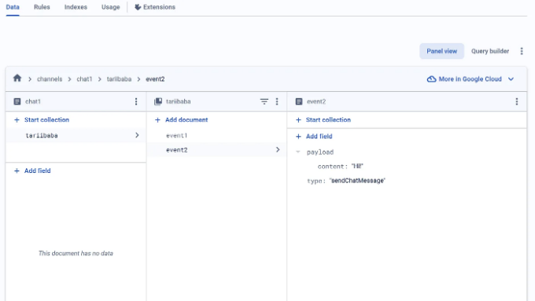The width and height of the screenshot is (535, 301).
Task: Expand More in Google Cloud chevron
Action: point(511,79)
